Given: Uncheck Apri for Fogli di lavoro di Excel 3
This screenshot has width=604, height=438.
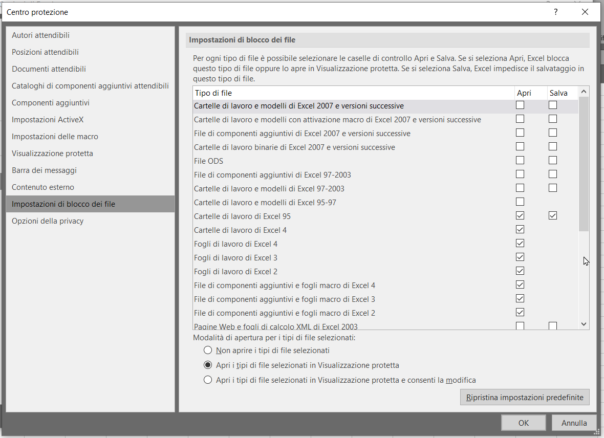Looking at the screenshot, I should tap(520, 257).
